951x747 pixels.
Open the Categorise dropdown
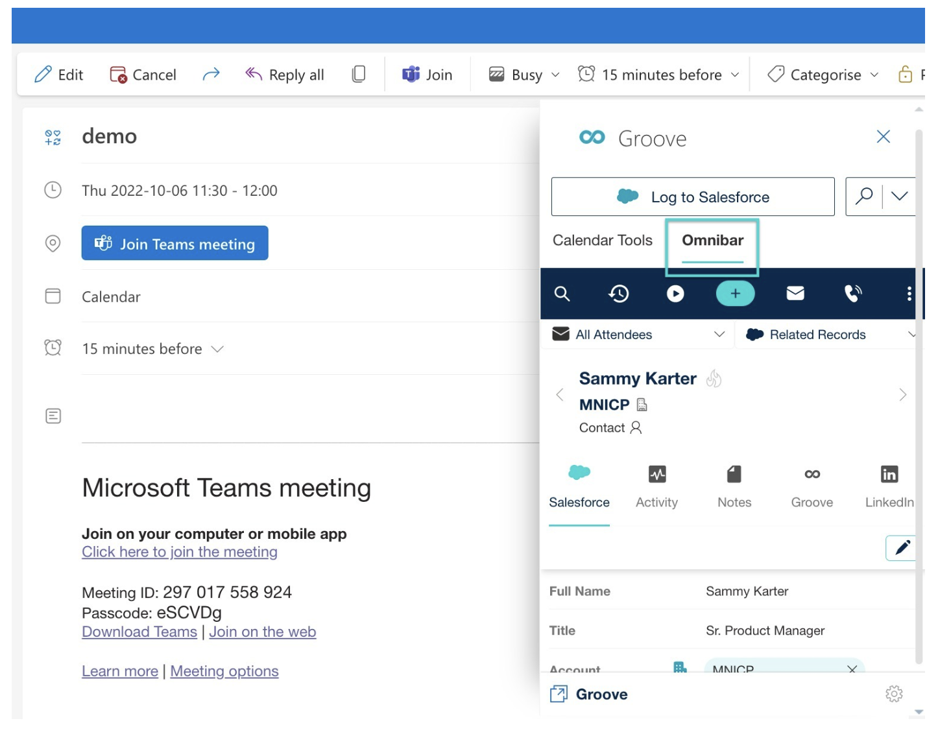(x=823, y=75)
